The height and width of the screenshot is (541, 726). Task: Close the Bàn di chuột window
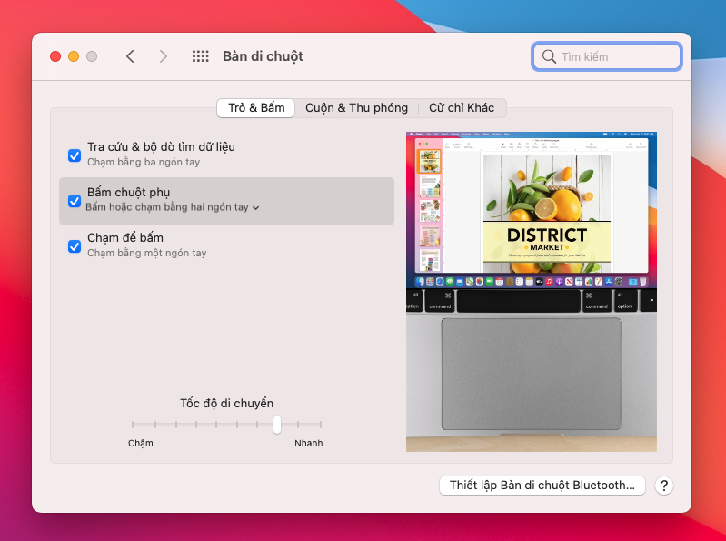(55, 56)
